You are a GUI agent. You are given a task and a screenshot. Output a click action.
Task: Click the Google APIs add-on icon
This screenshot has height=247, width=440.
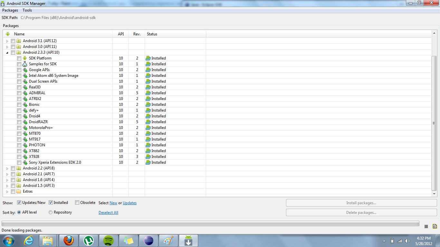pos(25,70)
